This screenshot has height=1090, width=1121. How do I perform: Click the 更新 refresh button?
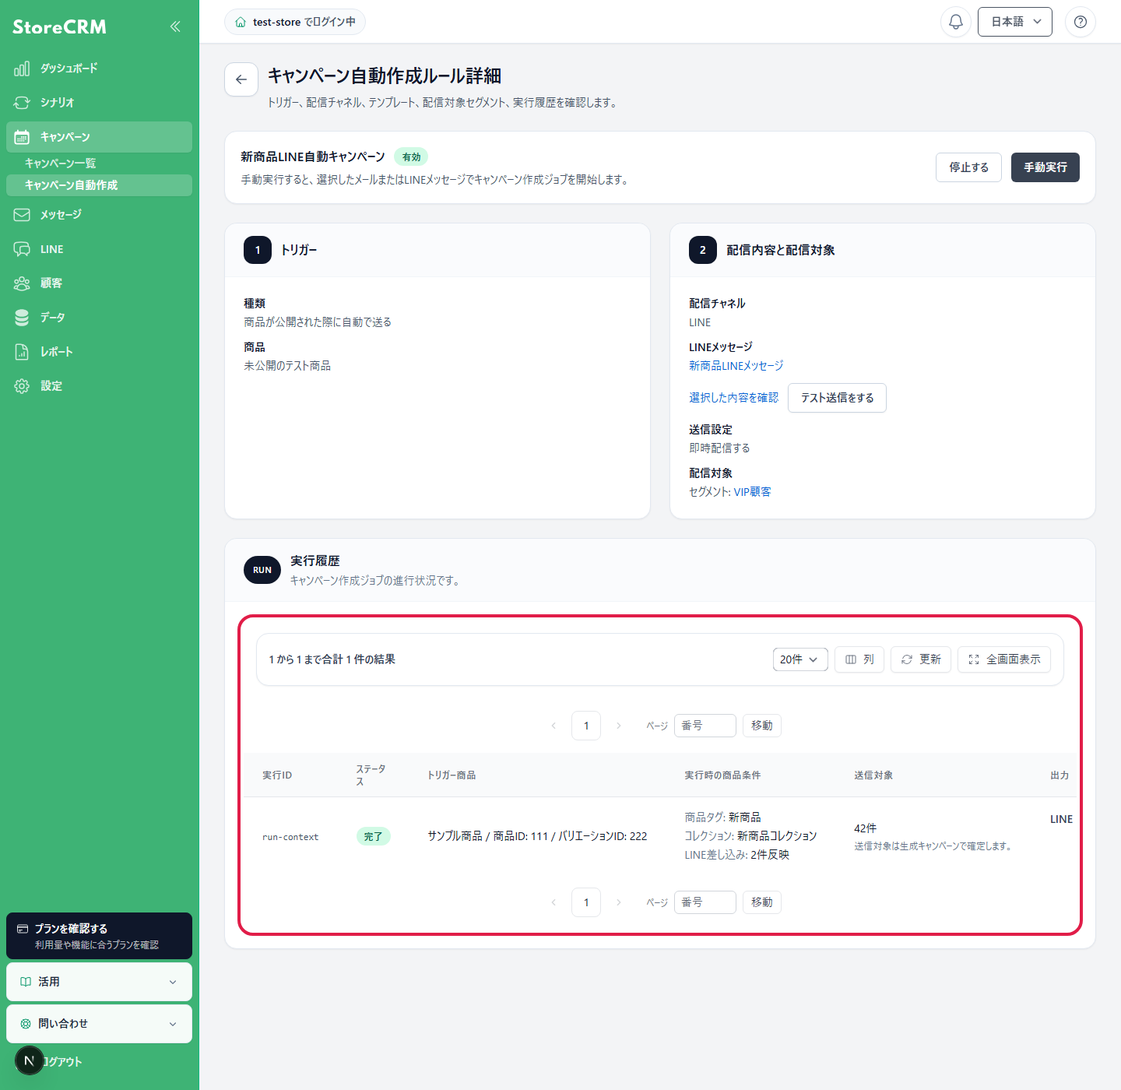coord(921,659)
